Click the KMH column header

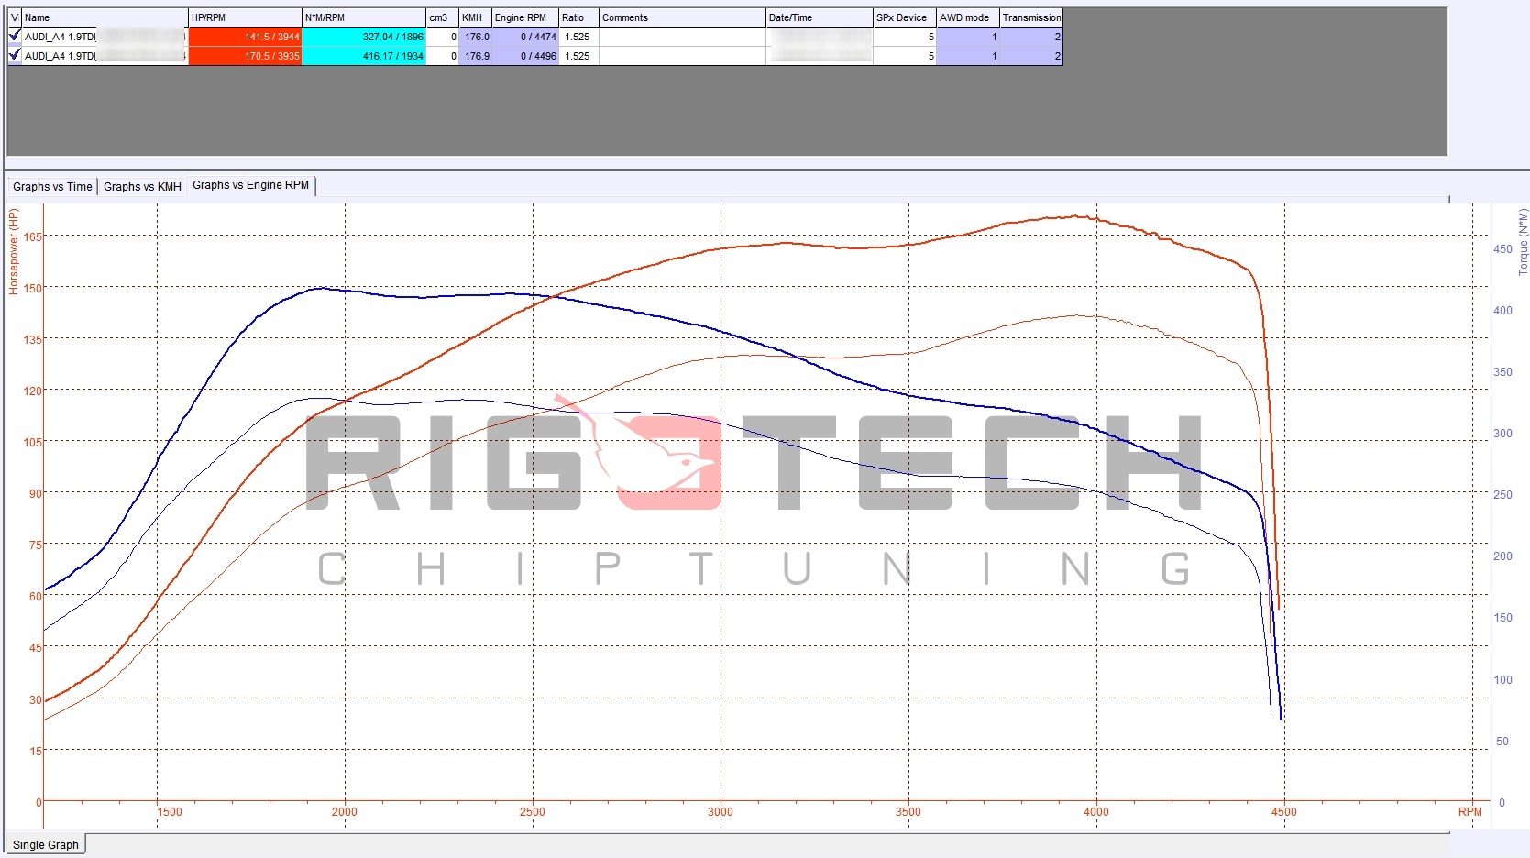point(475,17)
